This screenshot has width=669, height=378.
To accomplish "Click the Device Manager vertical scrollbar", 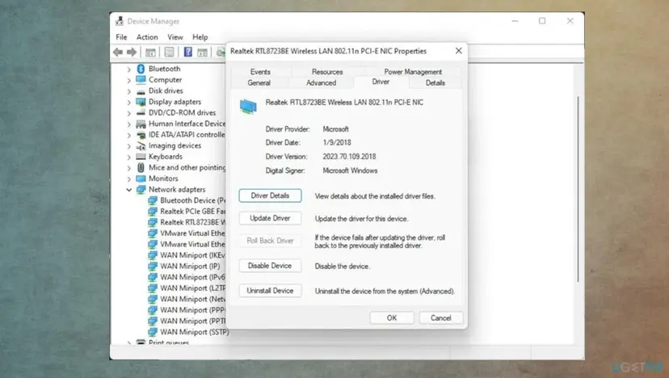I will pyautogui.click(x=579, y=189).
